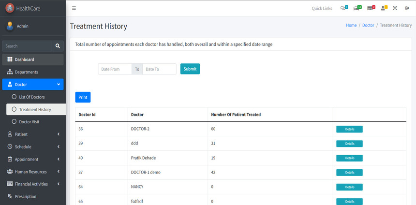Open the chat messages icon in header
Viewport: 416px width, 205px height.
[343, 8]
